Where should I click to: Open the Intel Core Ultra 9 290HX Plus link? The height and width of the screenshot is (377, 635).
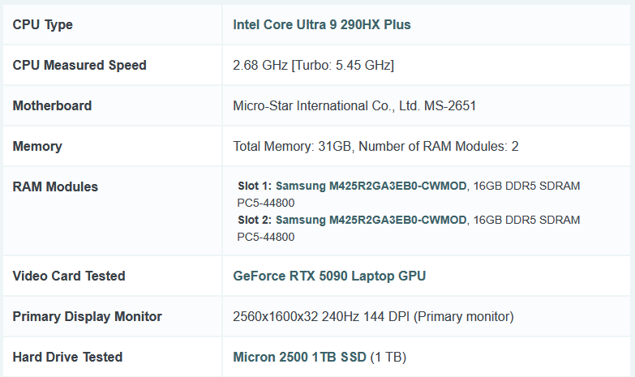[x=321, y=24]
